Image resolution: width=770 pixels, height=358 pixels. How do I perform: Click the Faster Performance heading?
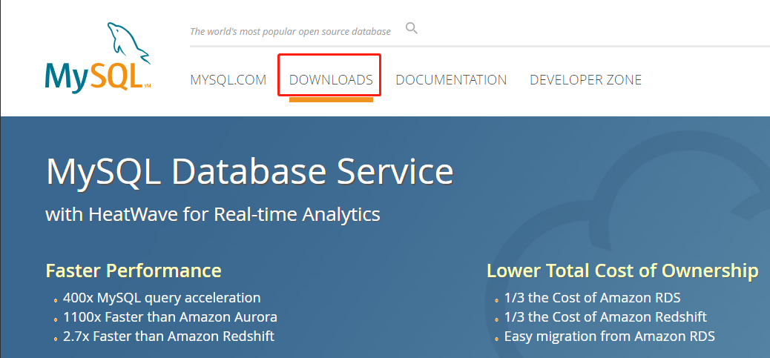pos(134,271)
